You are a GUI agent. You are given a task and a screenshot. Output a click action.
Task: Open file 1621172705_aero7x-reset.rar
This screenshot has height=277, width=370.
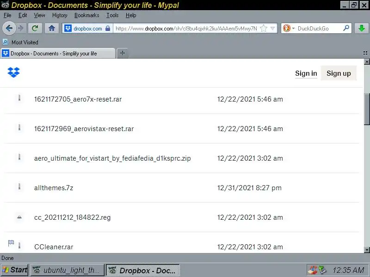click(x=78, y=99)
